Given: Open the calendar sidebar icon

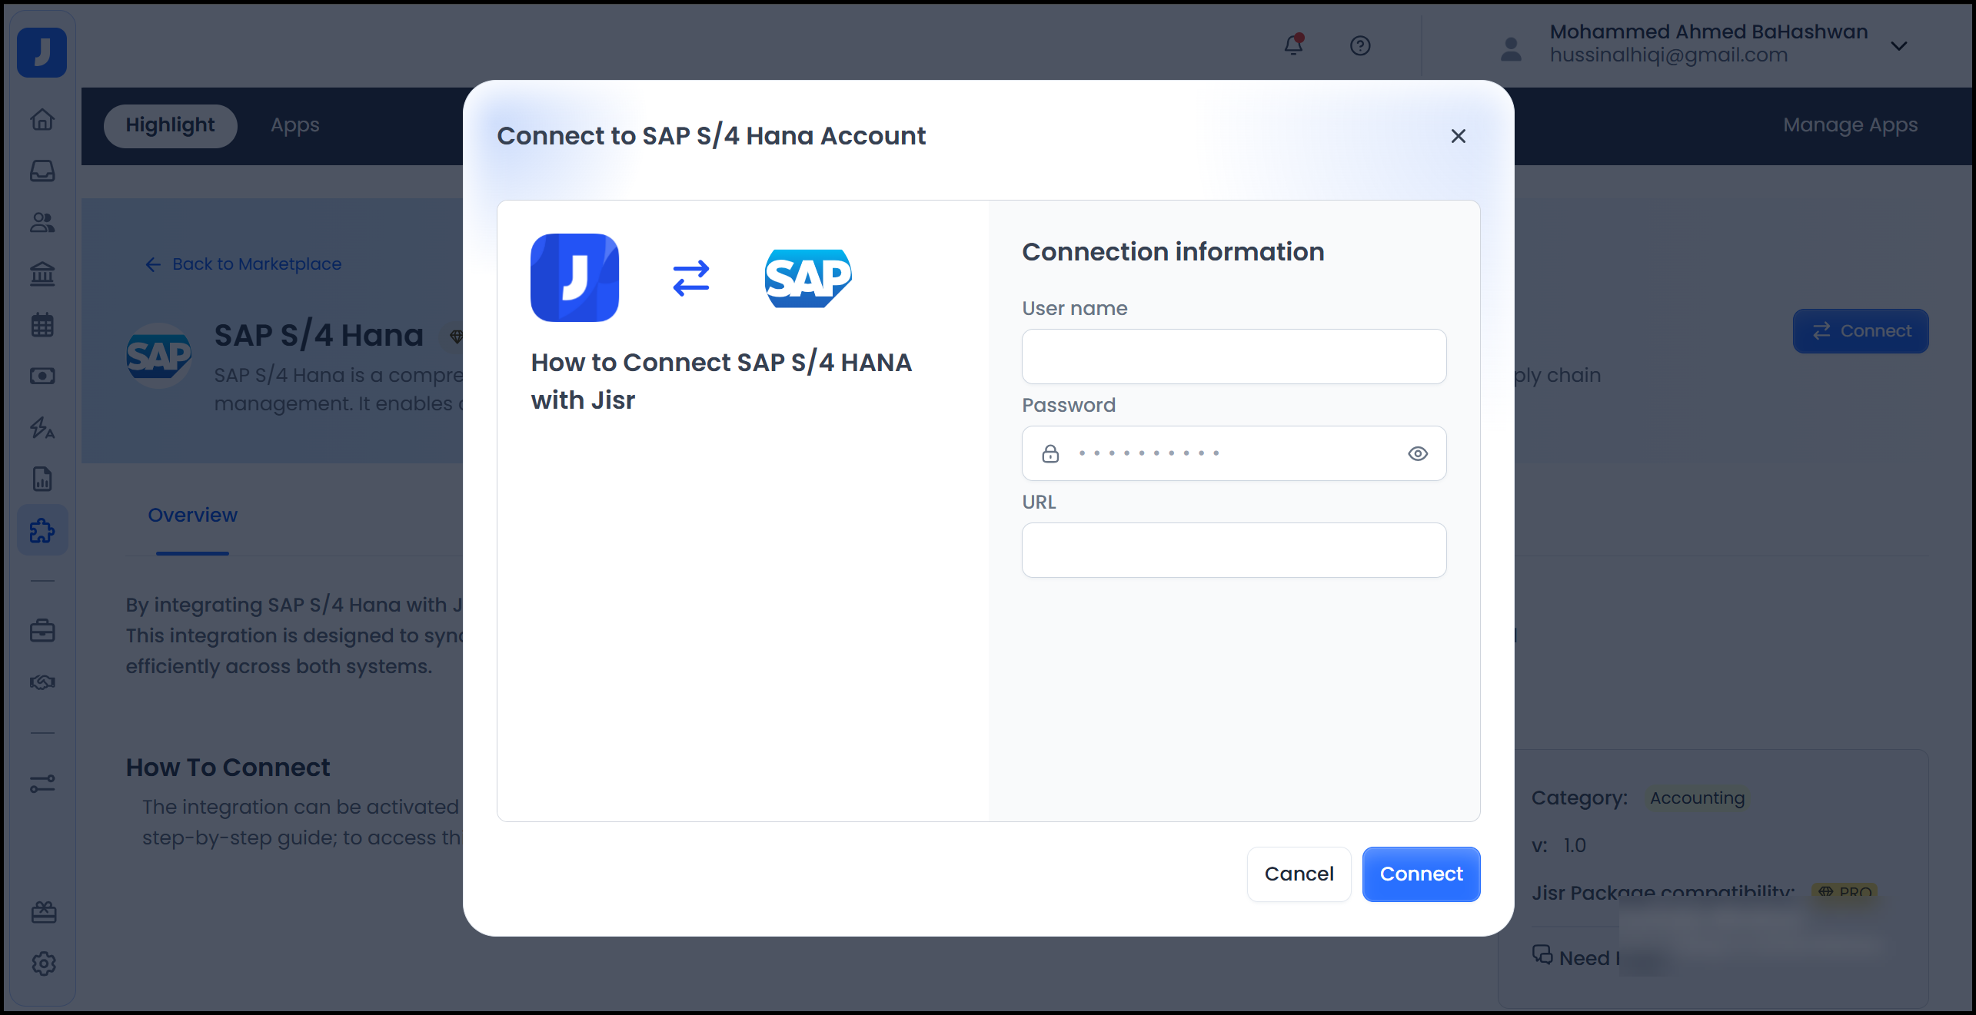Looking at the screenshot, I should click(x=42, y=325).
